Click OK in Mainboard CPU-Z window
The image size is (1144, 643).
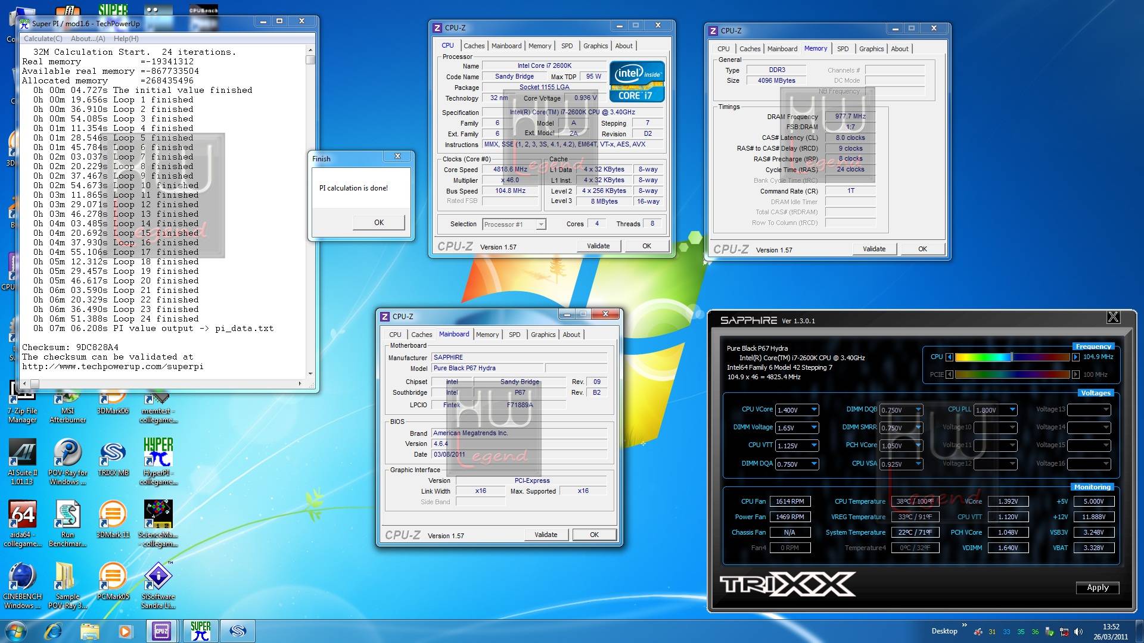(x=594, y=535)
